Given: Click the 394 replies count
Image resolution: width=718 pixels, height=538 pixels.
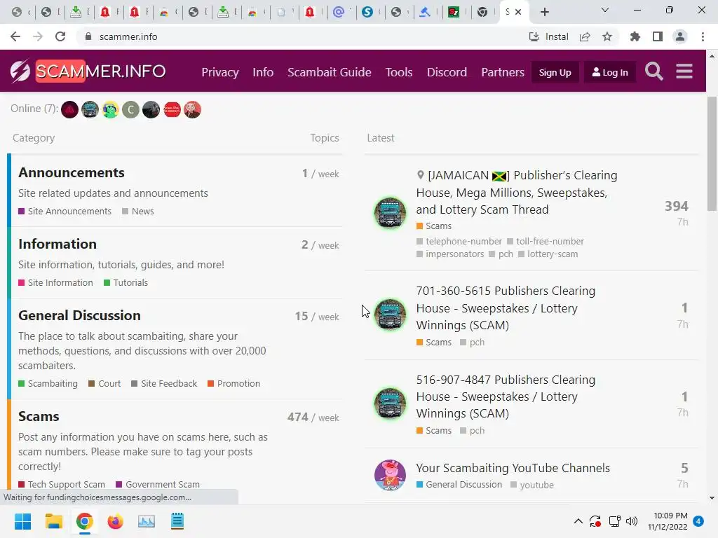Looking at the screenshot, I should [677, 207].
